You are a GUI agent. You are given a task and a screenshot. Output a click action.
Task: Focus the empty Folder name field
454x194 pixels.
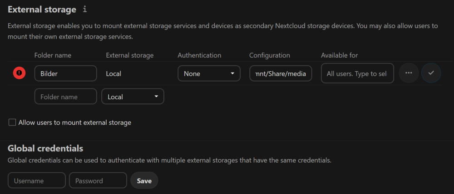pos(65,97)
